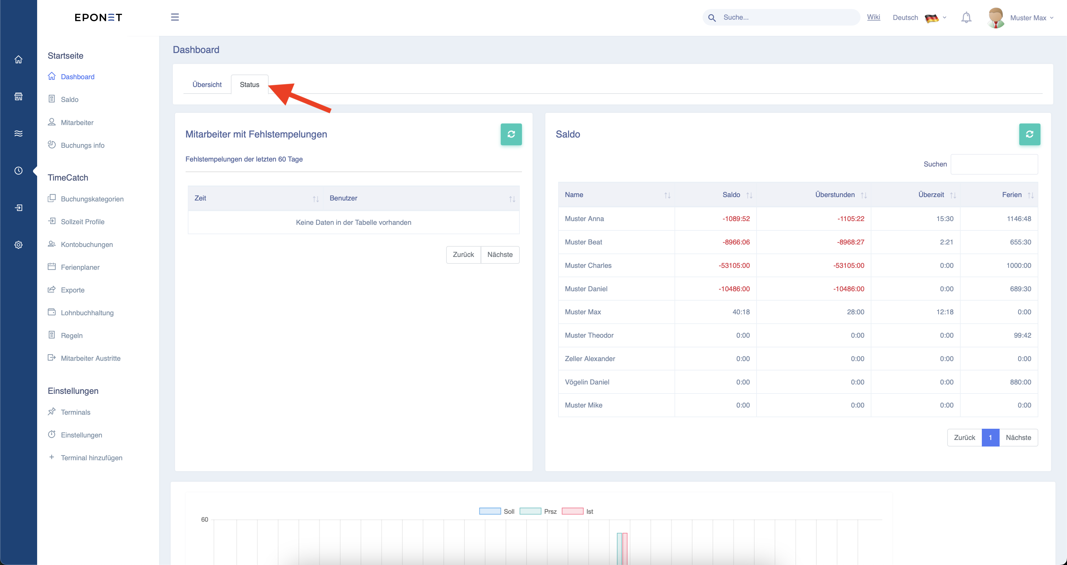This screenshot has height=565, width=1067.
Task: Click the home icon in left rail
Action: pyautogui.click(x=18, y=59)
